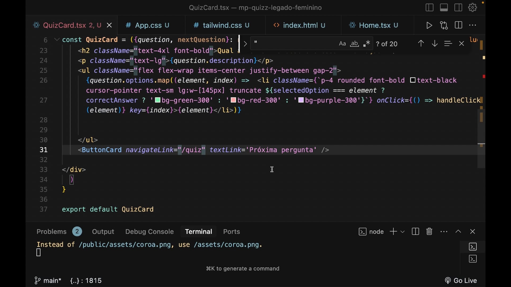Open settings gear in title bar
Viewport: 511px width, 287px height.
point(472,7)
